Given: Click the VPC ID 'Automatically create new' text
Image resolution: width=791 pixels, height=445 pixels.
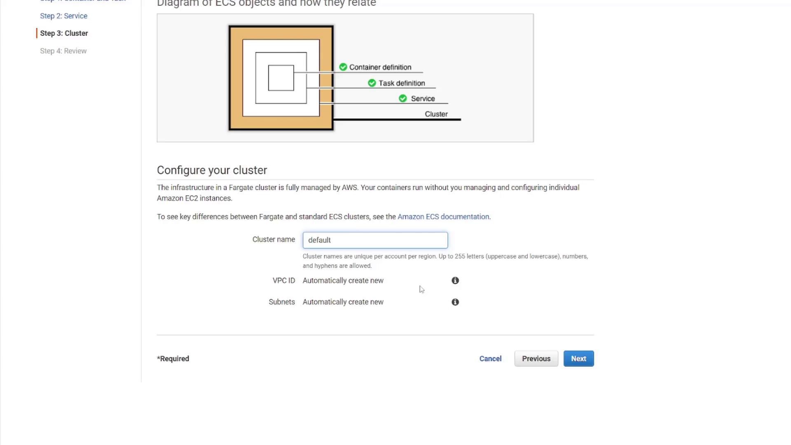Looking at the screenshot, I should tap(343, 281).
